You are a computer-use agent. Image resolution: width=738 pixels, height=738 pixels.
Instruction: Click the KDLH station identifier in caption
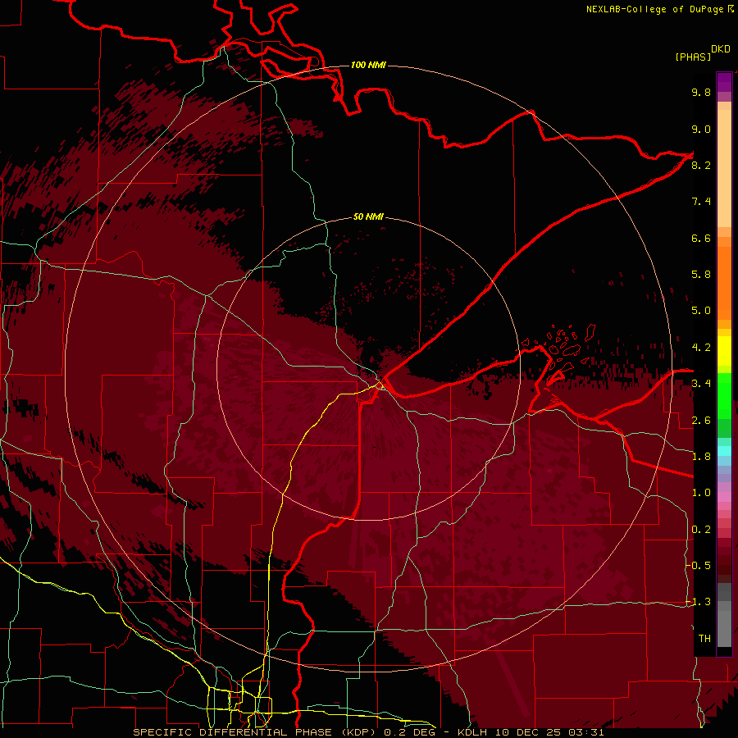coord(473,732)
